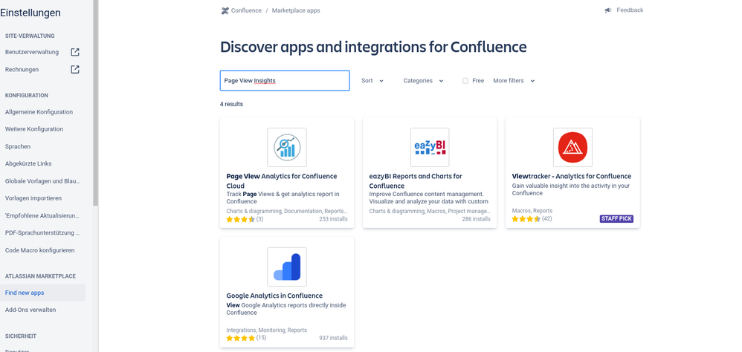Click Viewtracker review count (42)

[x=547, y=219]
